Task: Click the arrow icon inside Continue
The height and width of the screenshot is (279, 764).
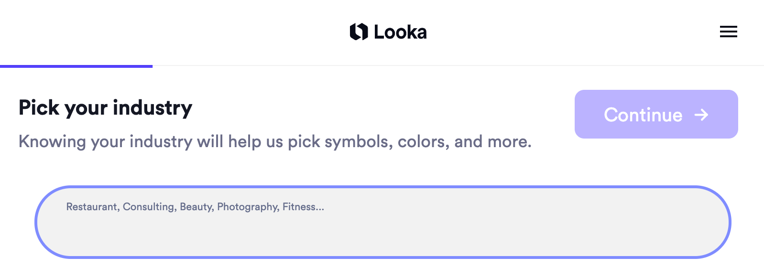Action: [701, 115]
